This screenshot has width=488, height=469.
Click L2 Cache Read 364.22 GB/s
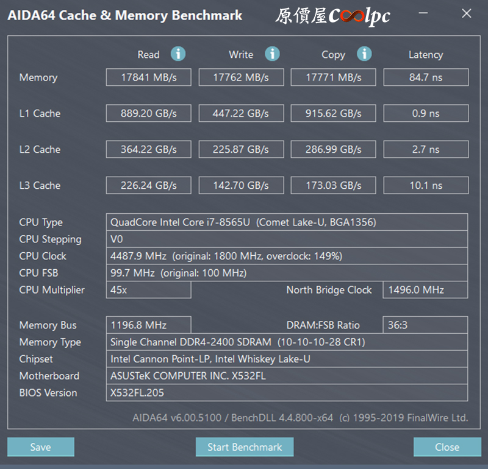[148, 149]
